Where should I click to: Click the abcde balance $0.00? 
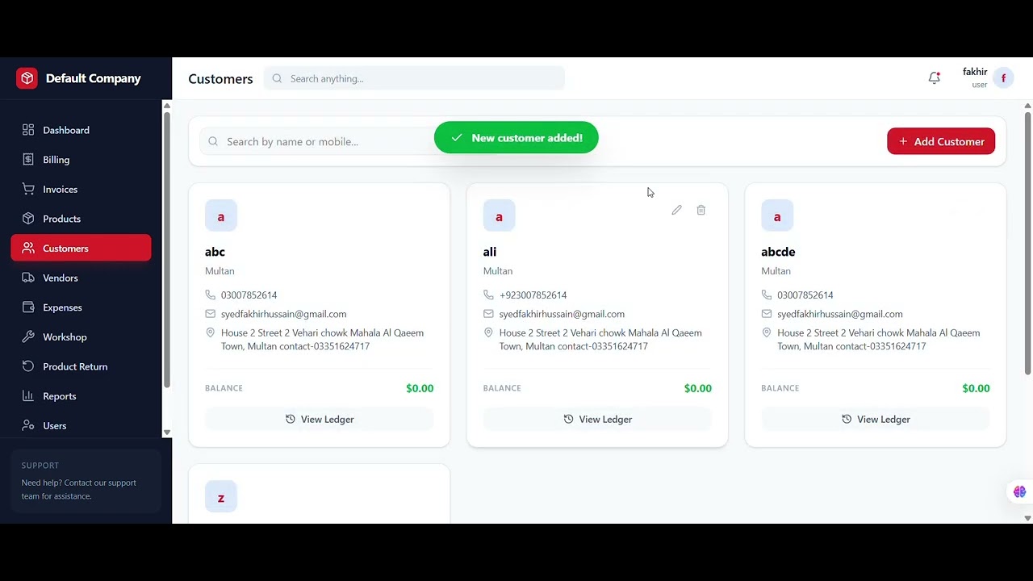click(x=976, y=388)
